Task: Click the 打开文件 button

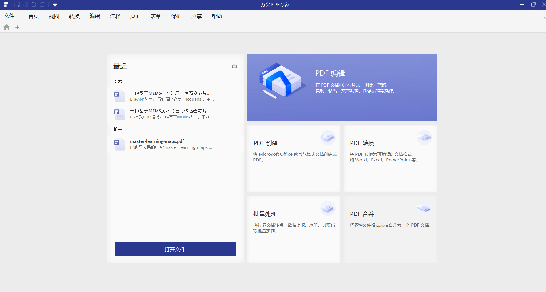Action: click(175, 249)
